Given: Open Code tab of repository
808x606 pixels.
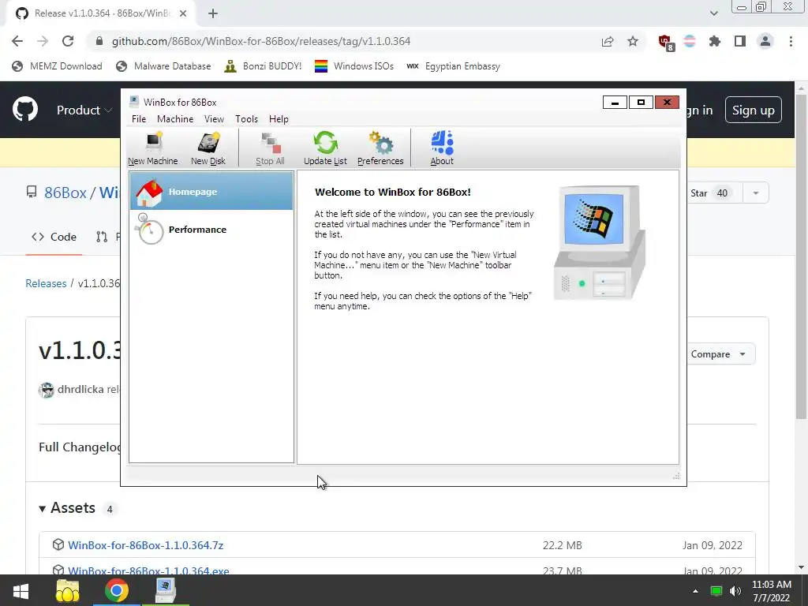Looking at the screenshot, I should click(x=54, y=237).
